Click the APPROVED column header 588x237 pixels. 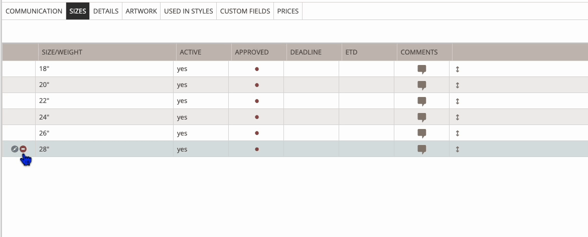pyautogui.click(x=259, y=52)
